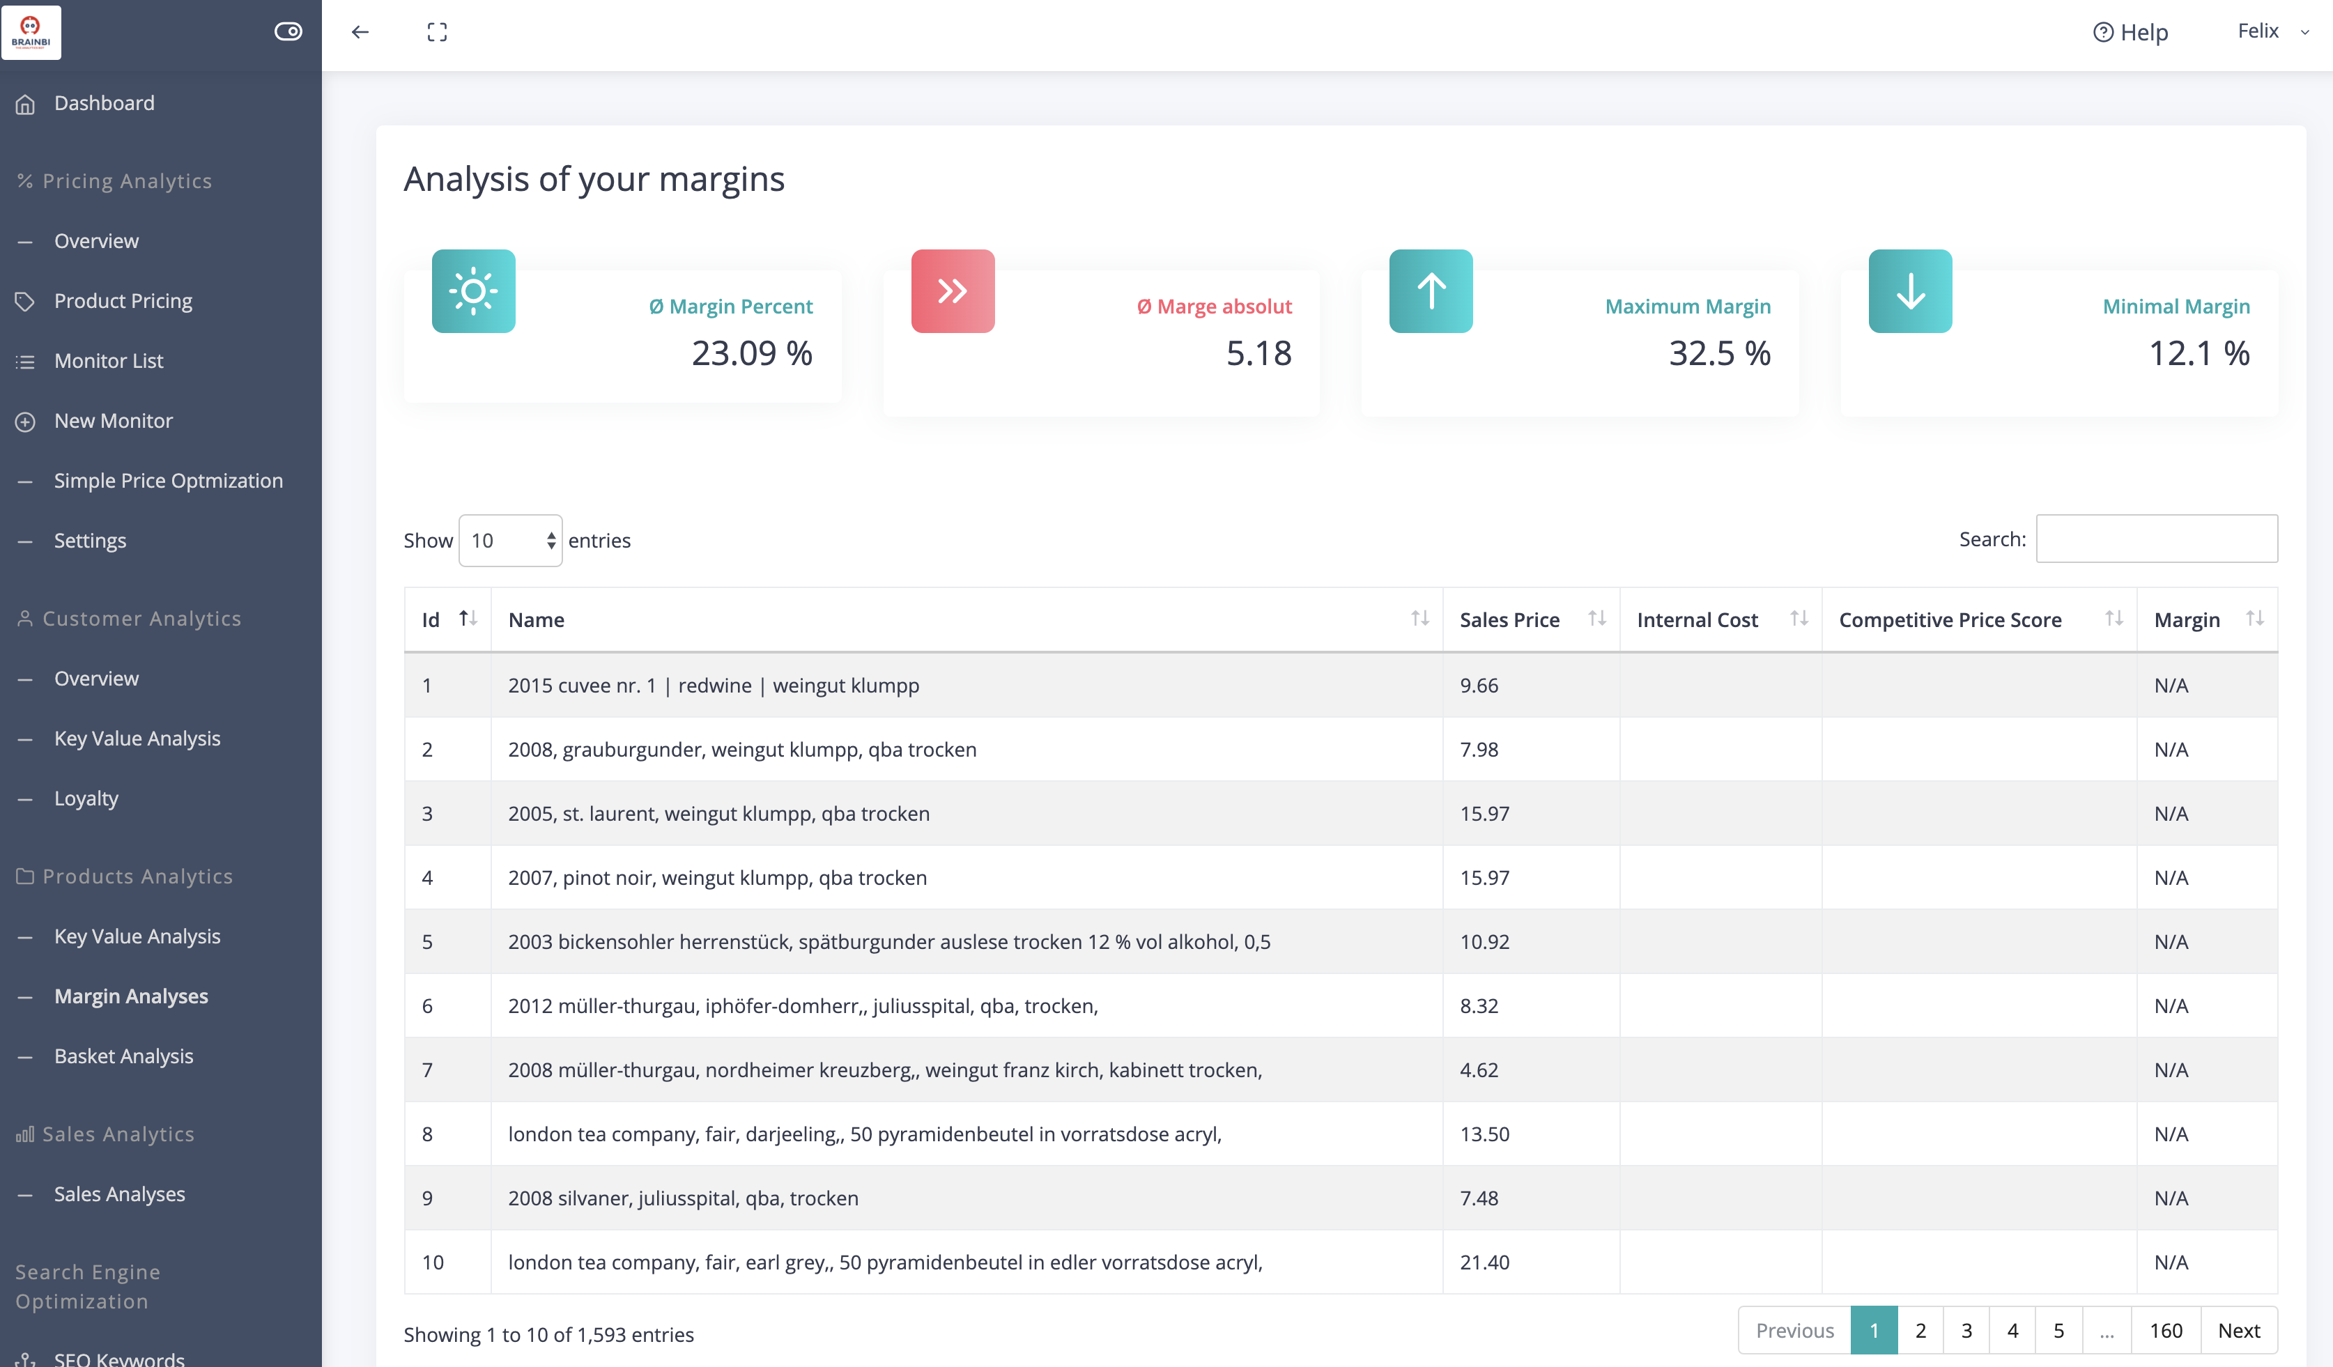Image resolution: width=2333 pixels, height=1367 pixels.
Task: Open the Help link
Action: pos(2130,32)
